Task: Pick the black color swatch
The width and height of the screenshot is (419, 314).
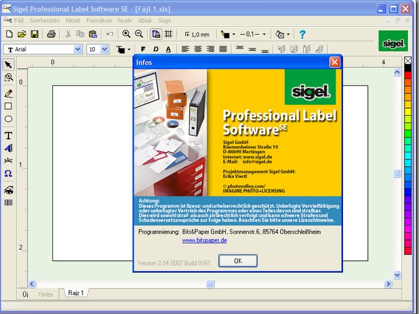Action: pyautogui.click(x=408, y=68)
